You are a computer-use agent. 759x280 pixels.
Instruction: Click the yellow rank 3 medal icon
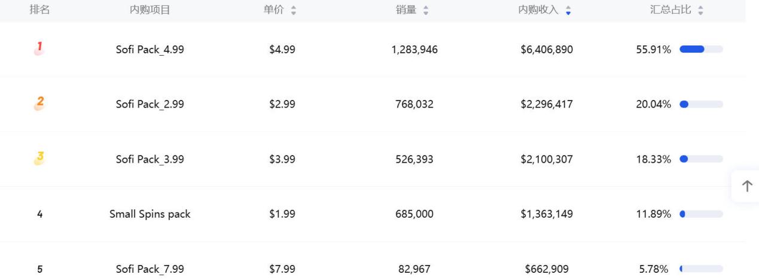39,159
